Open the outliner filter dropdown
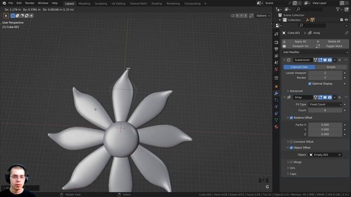 (x=339, y=9)
